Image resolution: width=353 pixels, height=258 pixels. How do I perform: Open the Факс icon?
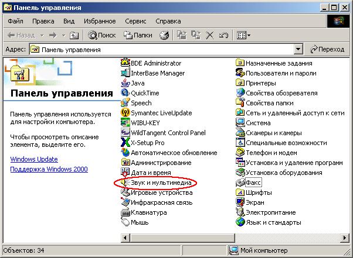point(240,183)
